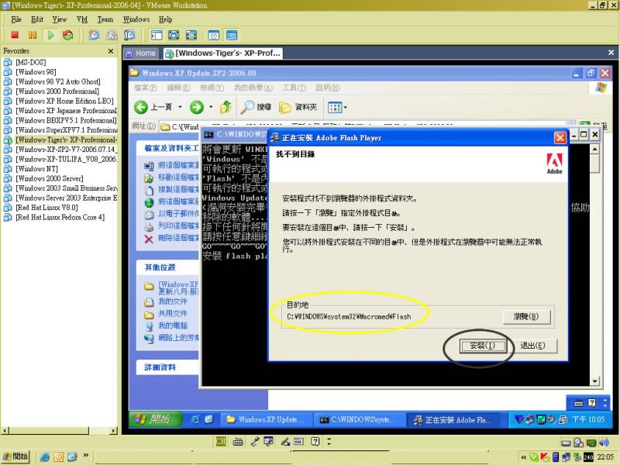Click the Explorer Search (搜尋) button

click(256, 107)
